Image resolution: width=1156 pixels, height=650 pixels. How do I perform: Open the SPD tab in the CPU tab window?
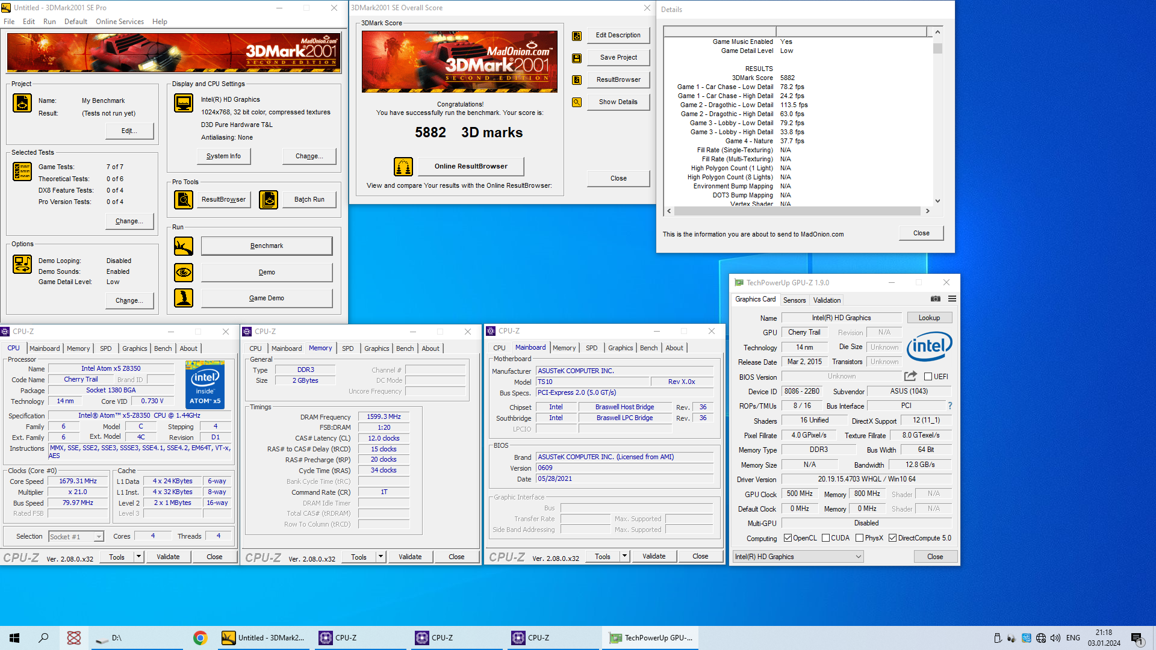pos(106,348)
